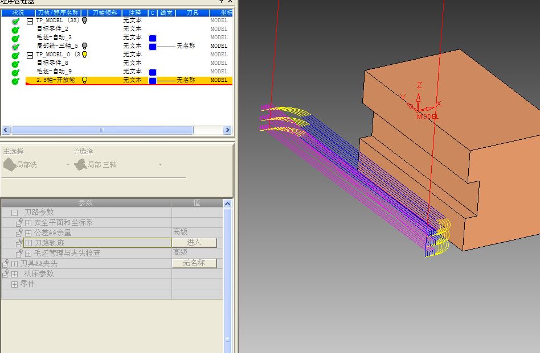Click the 状况 column header
540x353 pixels.
pos(18,13)
